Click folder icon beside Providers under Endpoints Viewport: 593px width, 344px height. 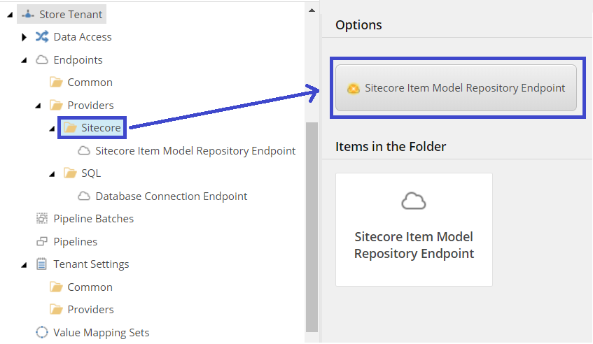click(56, 105)
